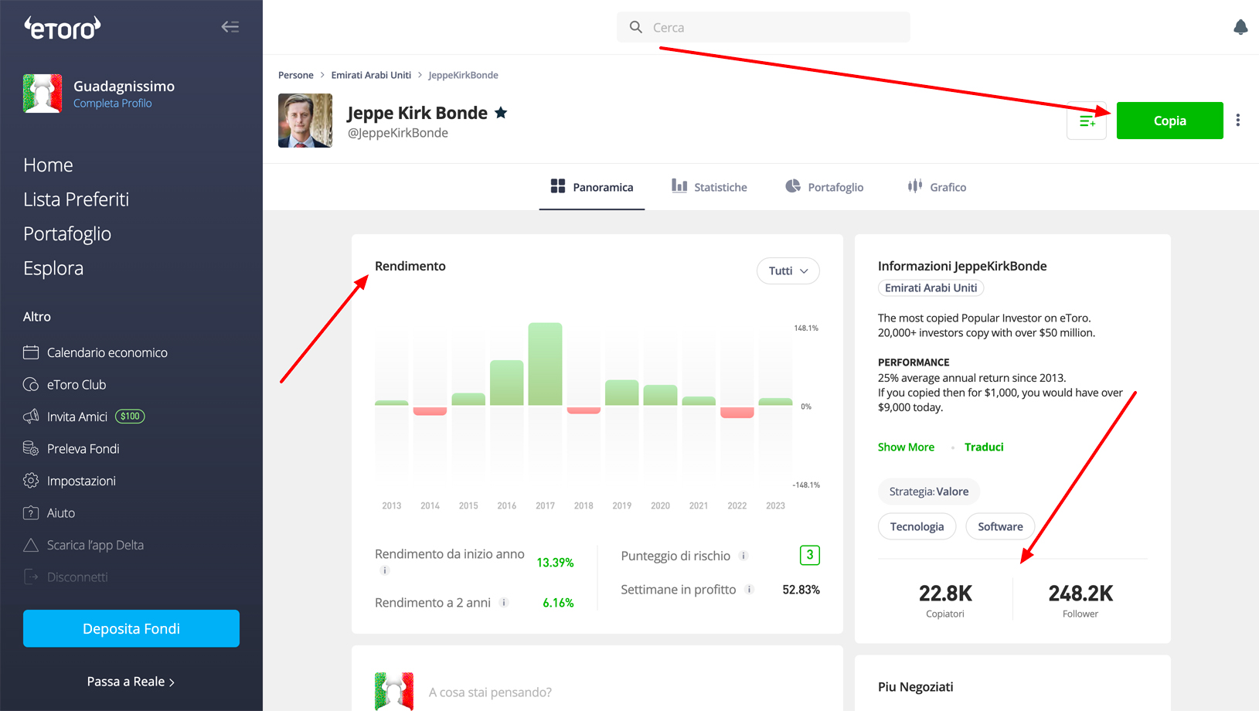Image resolution: width=1259 pixels, height=711 pixels.
Task: Click the info icon beside Punteggio di rischio
Action: 743,556
